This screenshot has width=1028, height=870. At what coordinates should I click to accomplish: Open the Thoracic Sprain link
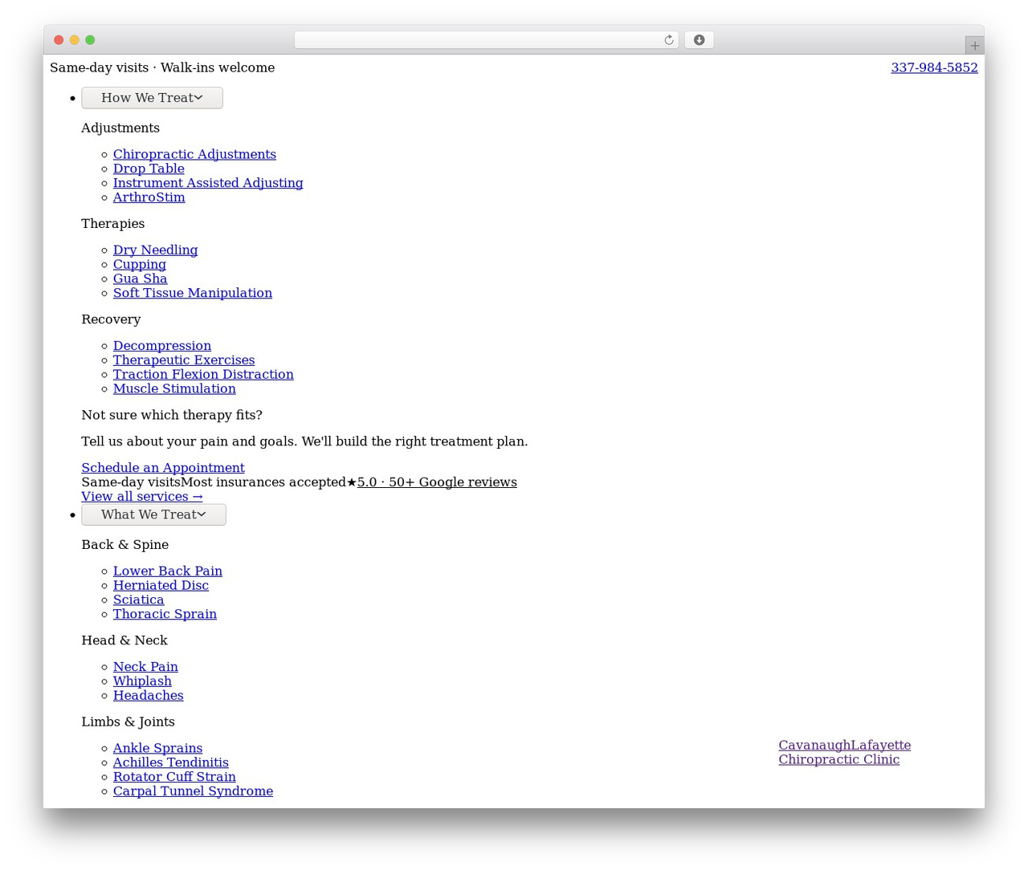point(165,615)
